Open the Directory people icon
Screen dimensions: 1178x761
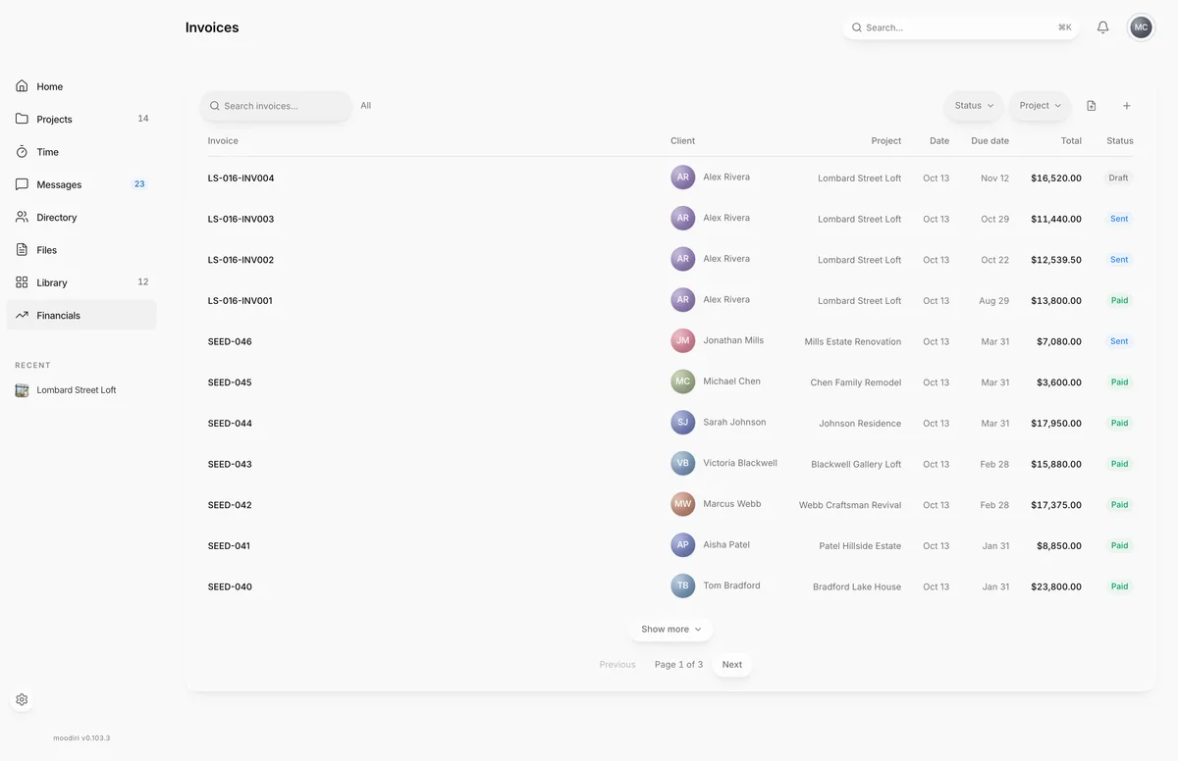(x=22, y=217)
